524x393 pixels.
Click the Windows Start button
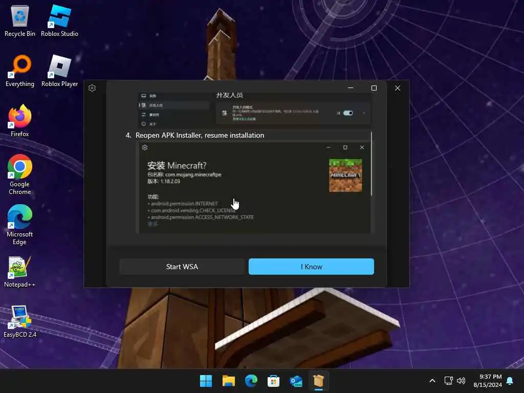tap(206, 381)
